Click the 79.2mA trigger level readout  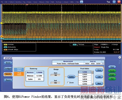(81, 45)
